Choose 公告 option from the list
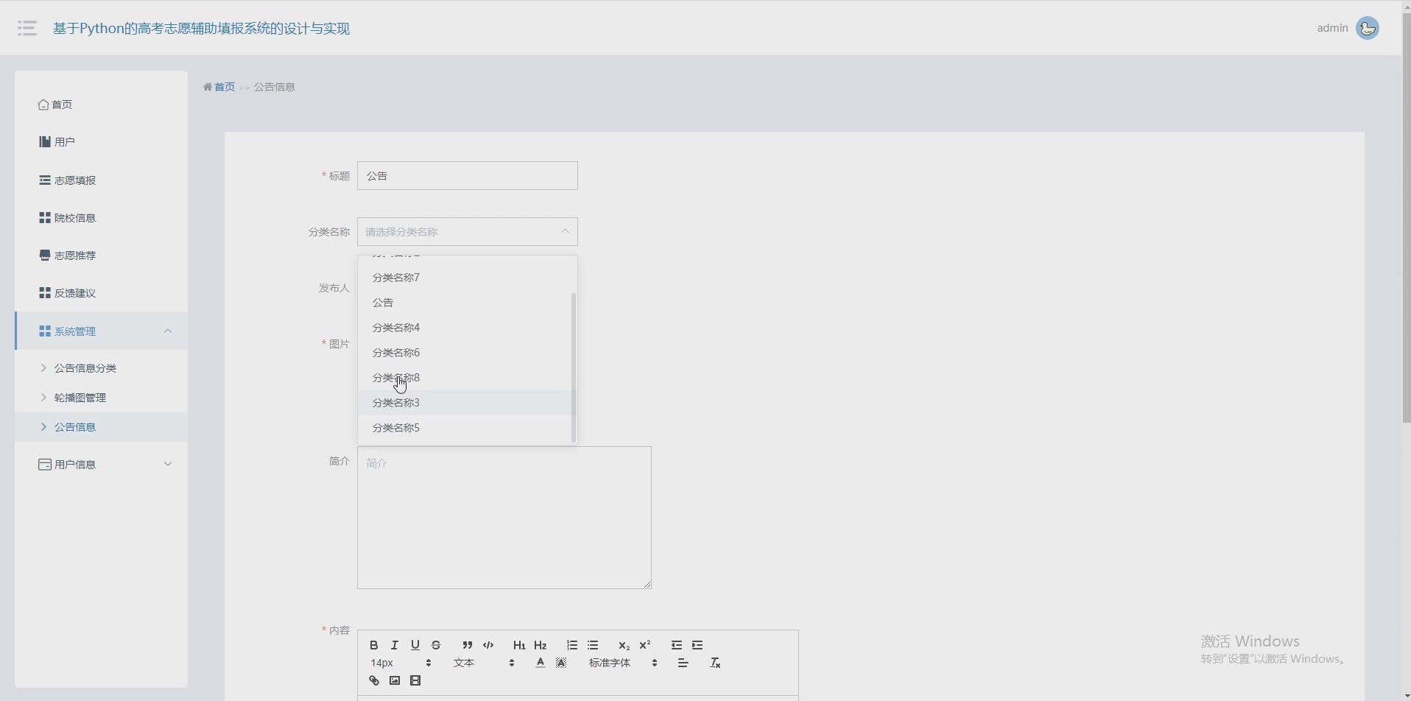The image size is (1411, 701). tap(465, 303)
